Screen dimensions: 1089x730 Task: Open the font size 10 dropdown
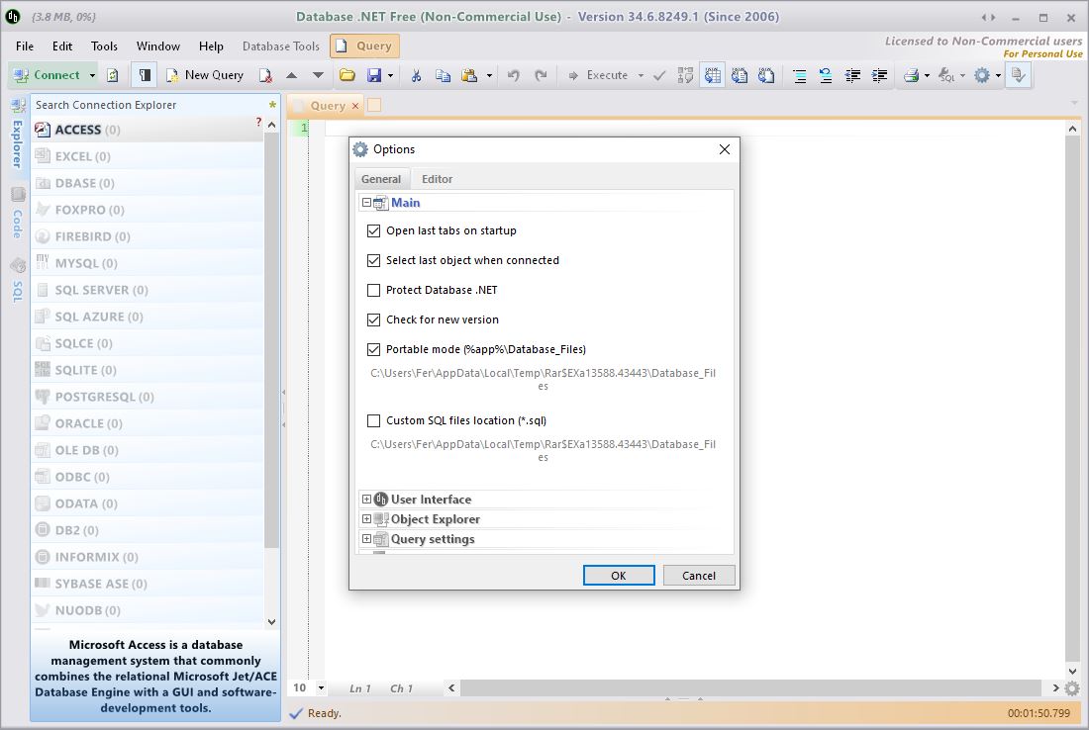tap(321, 687)
